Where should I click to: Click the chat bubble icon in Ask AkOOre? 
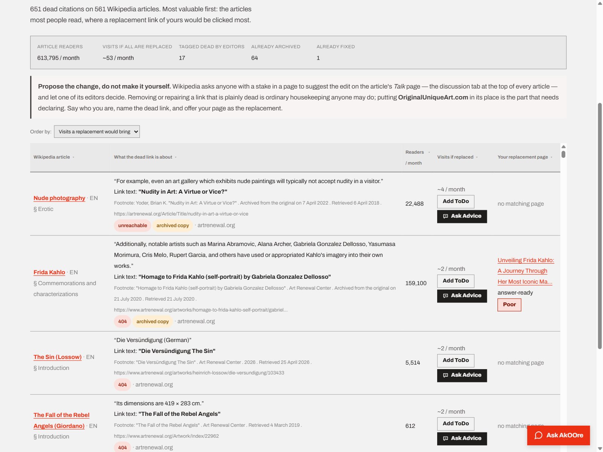539,435
